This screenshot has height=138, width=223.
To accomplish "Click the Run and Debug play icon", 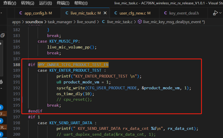I will 215,13.
